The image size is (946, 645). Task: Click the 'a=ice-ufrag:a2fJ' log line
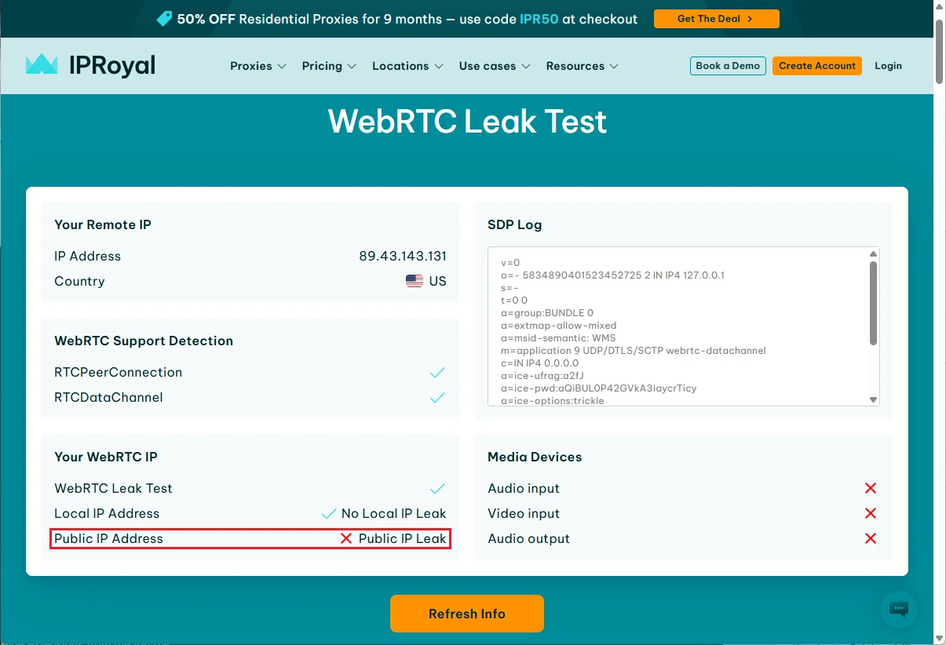tap(542, 375)
